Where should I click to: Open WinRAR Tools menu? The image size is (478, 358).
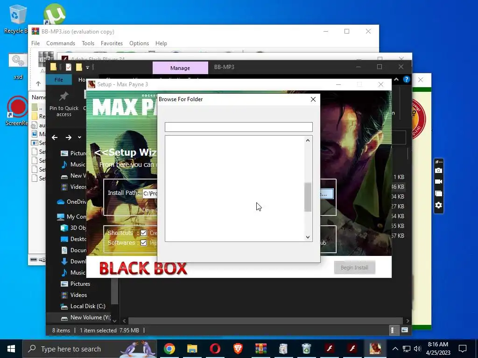coord(88,43)
